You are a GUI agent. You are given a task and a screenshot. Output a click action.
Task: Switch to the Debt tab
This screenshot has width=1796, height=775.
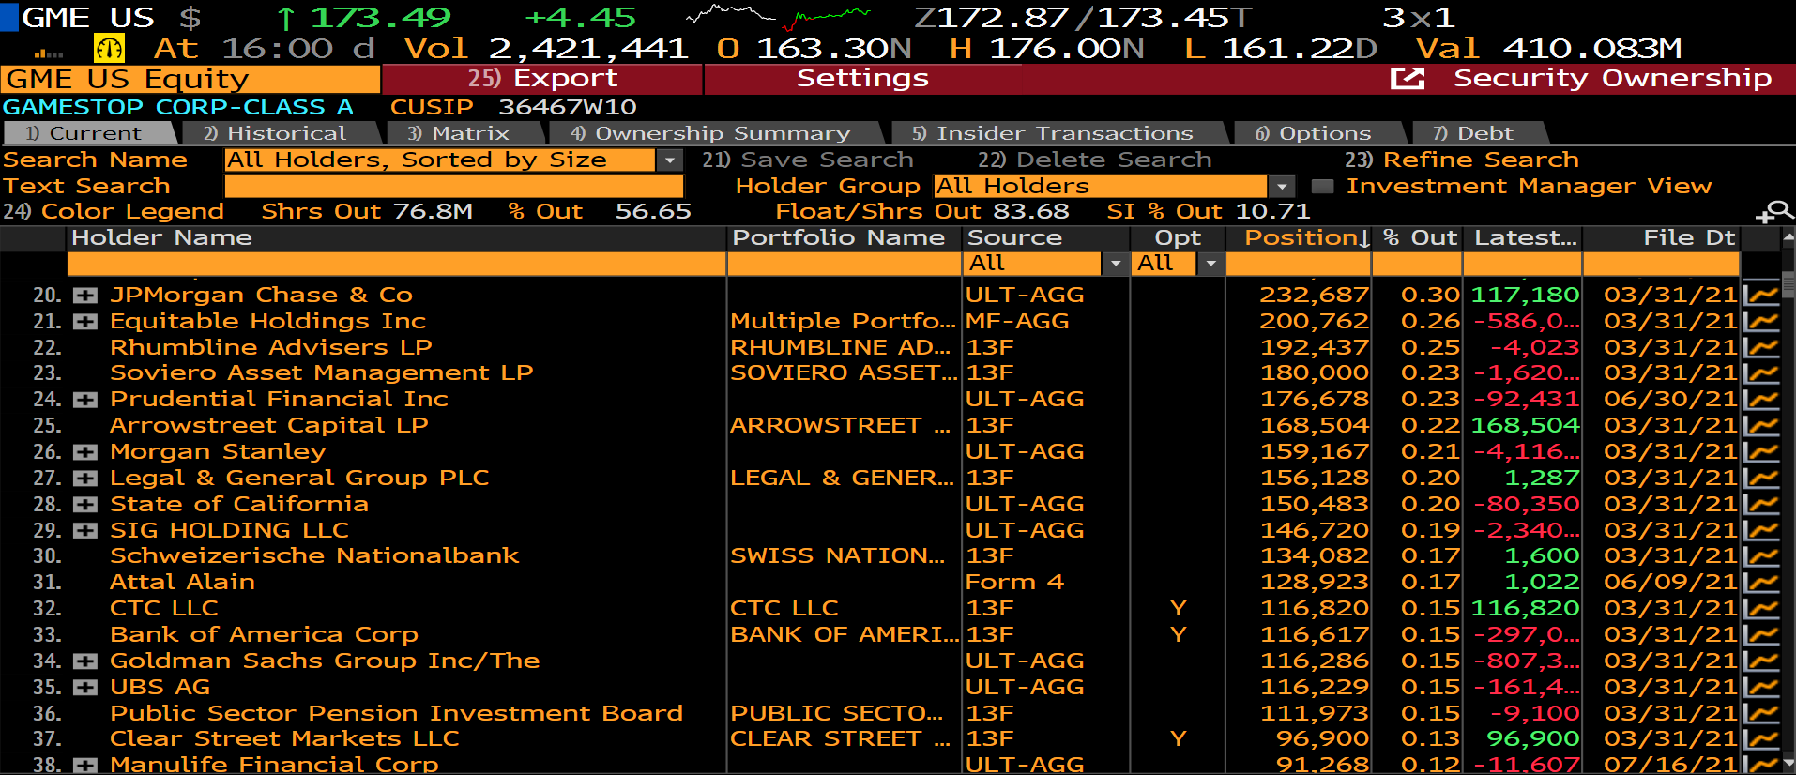pyautogui.click(x=1473, y=133)
